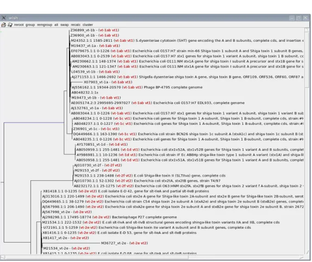Select leaf M36727_vt-2e
312x262 pixels.
tap(114, 243)
